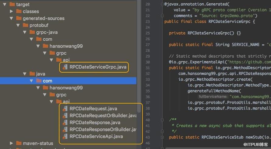Click the private RPCDateServiceGrpc() constructor
This screenshot has width=271, height=149.
(205, 33)
